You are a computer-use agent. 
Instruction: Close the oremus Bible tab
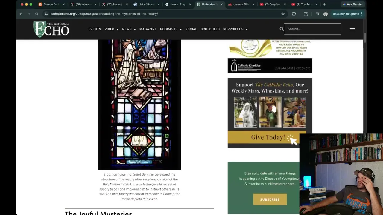(x=253, y=4)
